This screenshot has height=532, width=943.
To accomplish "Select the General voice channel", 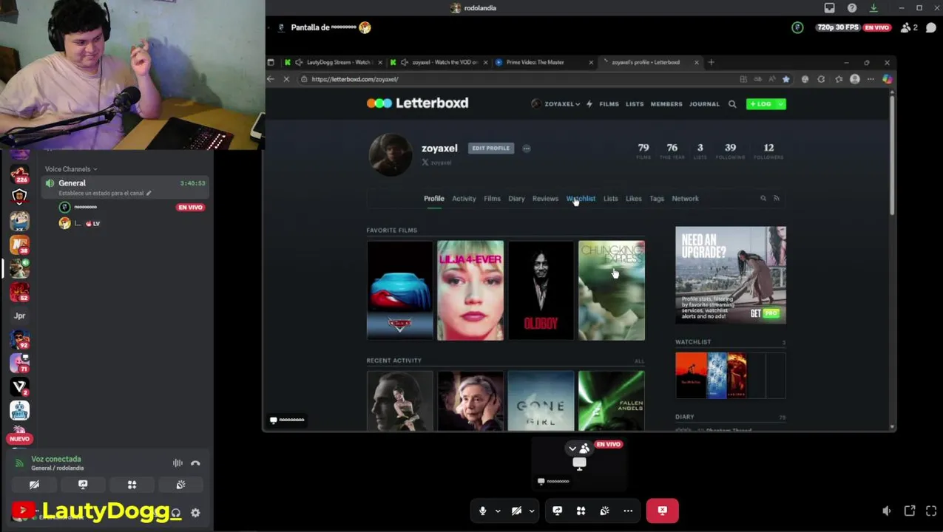I will coord(124,188).
